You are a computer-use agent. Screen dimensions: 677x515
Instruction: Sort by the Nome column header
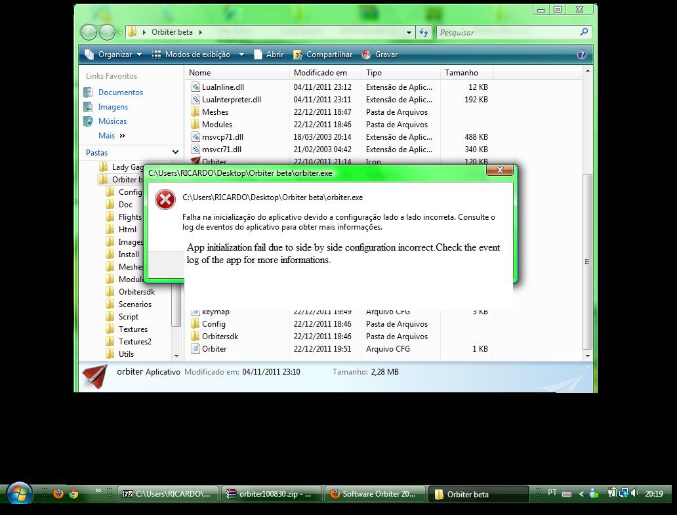point(237,73)
